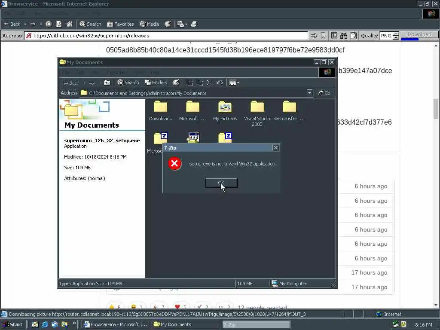Click the Copy To icon in My Documents

199,83
